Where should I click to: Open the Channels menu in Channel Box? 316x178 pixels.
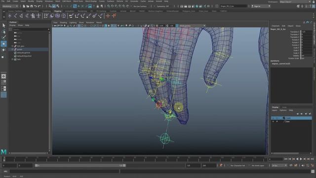[x=276, y=26]
